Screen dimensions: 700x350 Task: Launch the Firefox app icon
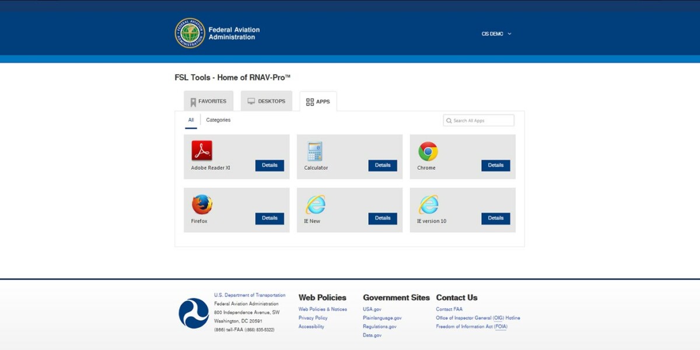[201, 203]
